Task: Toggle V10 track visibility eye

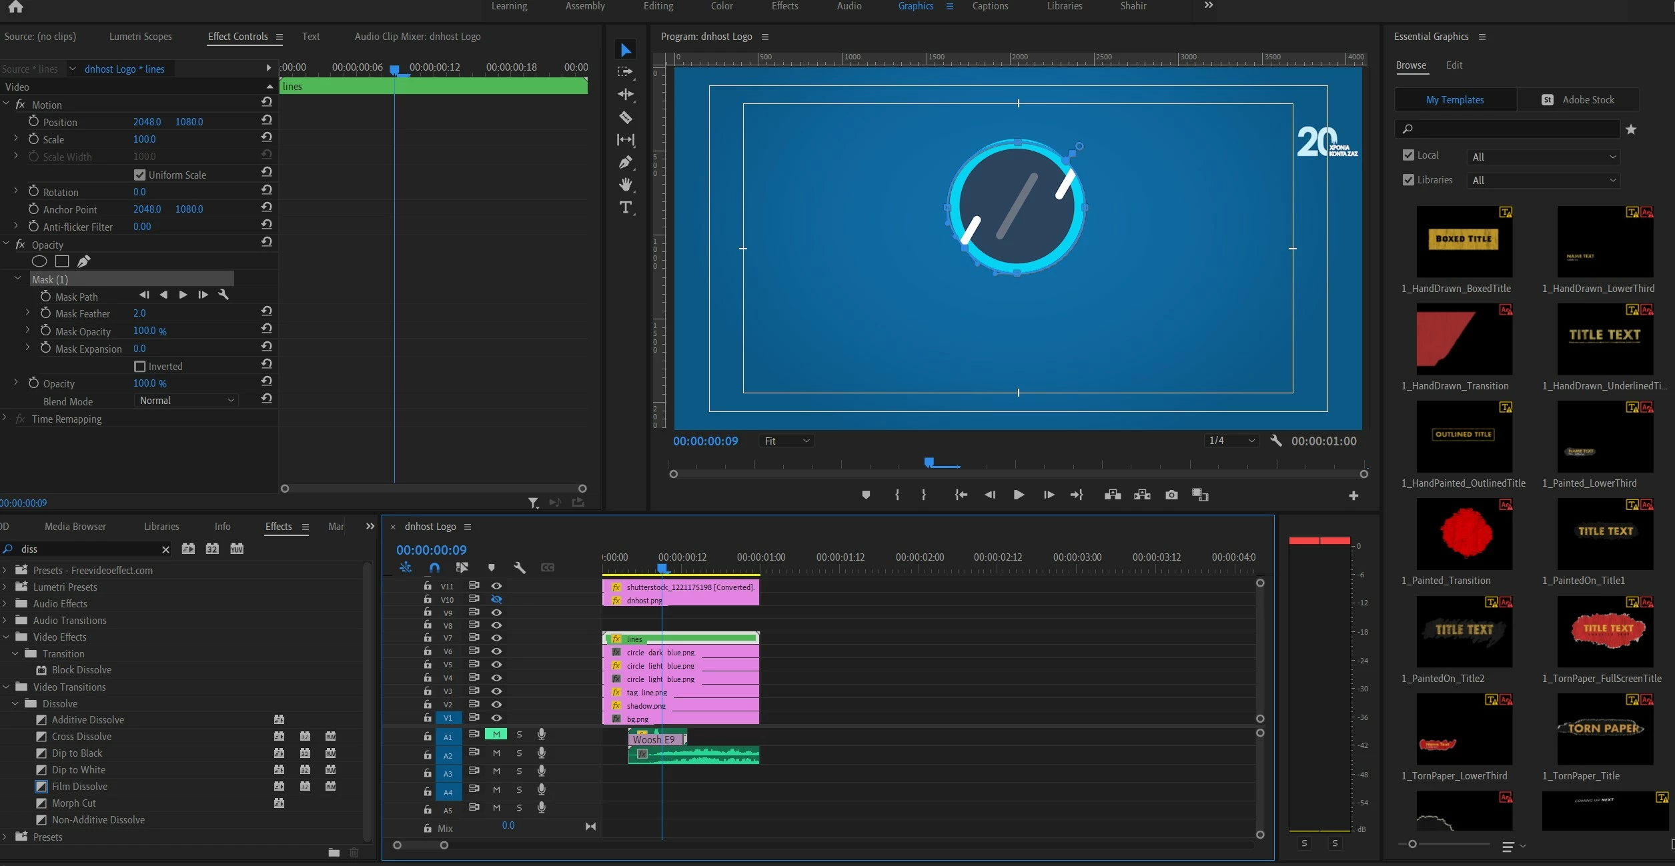Action: (x=496, y=599)
